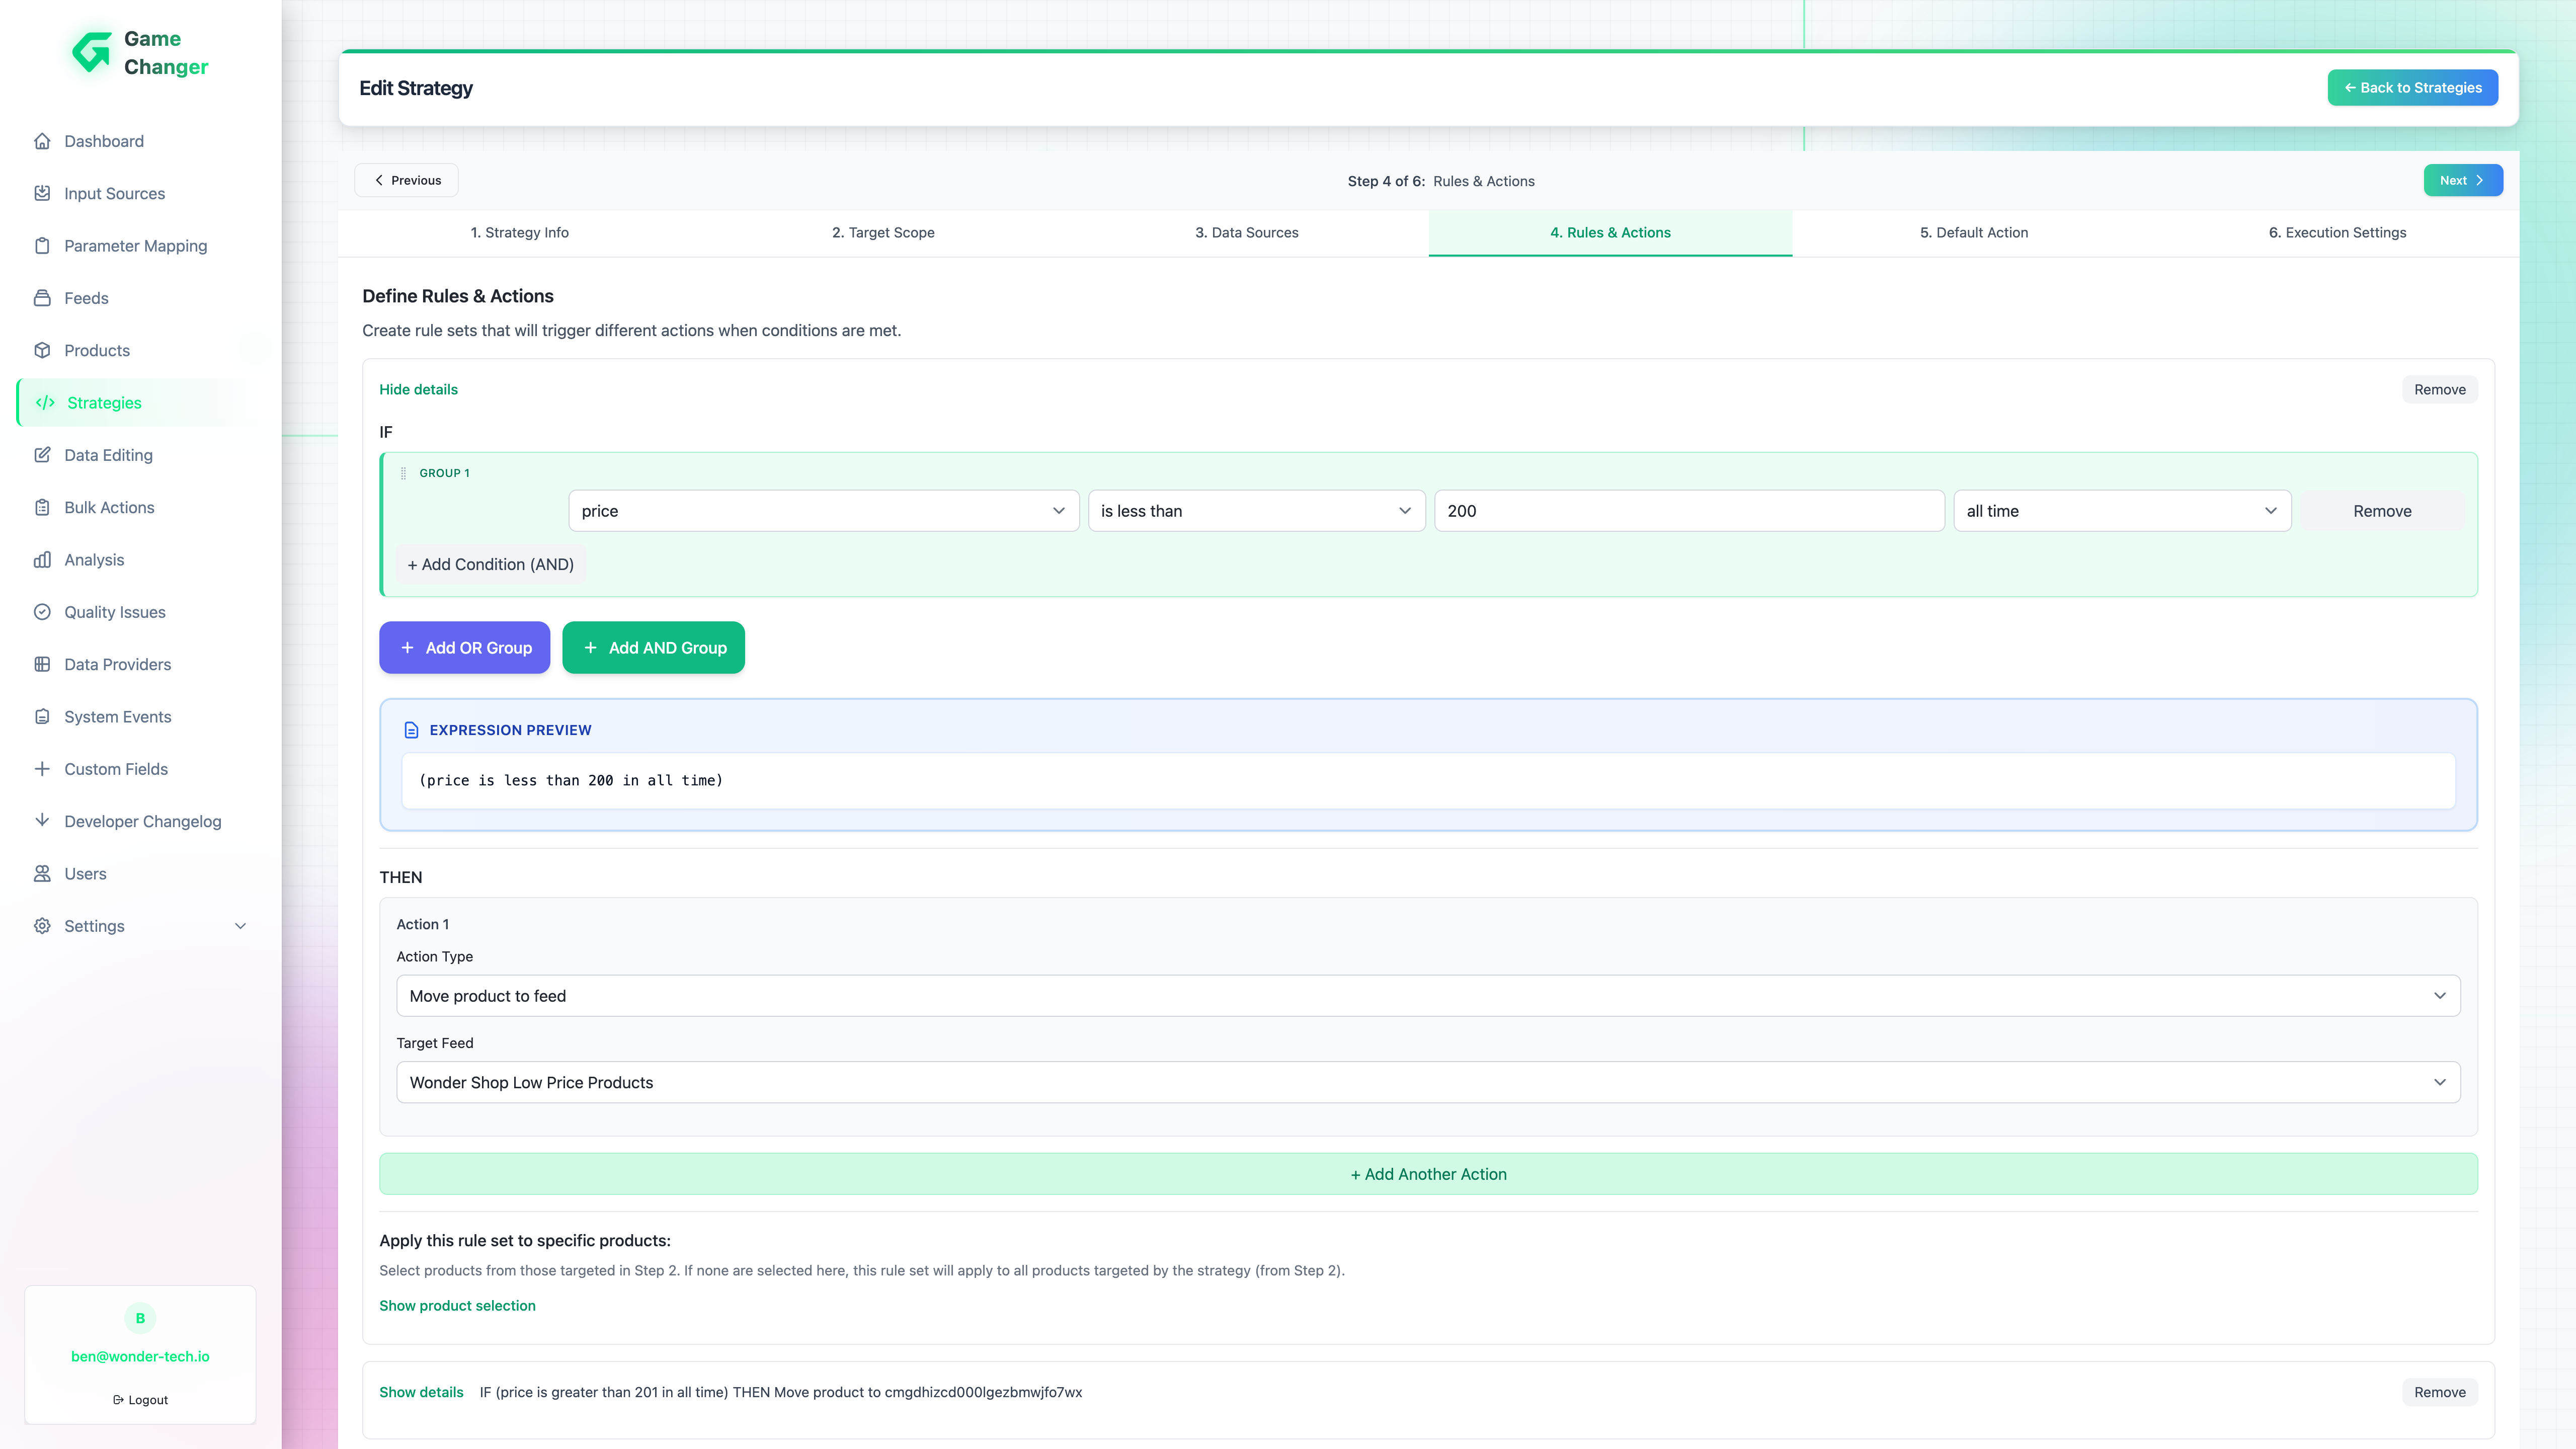
Task: Click the Quality Issues check icon
Action: [x=42, y=612]
